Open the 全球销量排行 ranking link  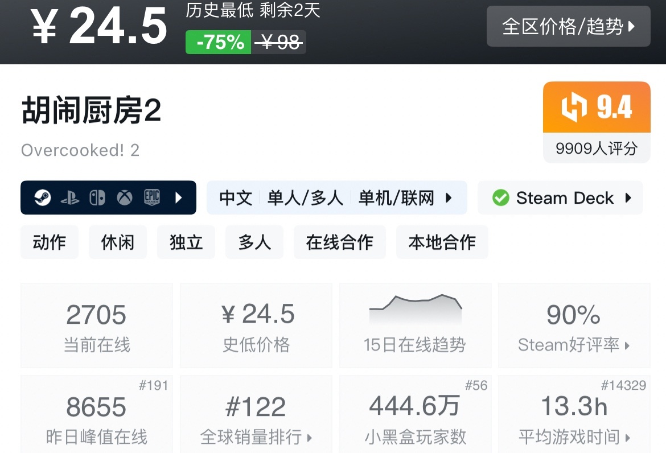coord(256,437)
